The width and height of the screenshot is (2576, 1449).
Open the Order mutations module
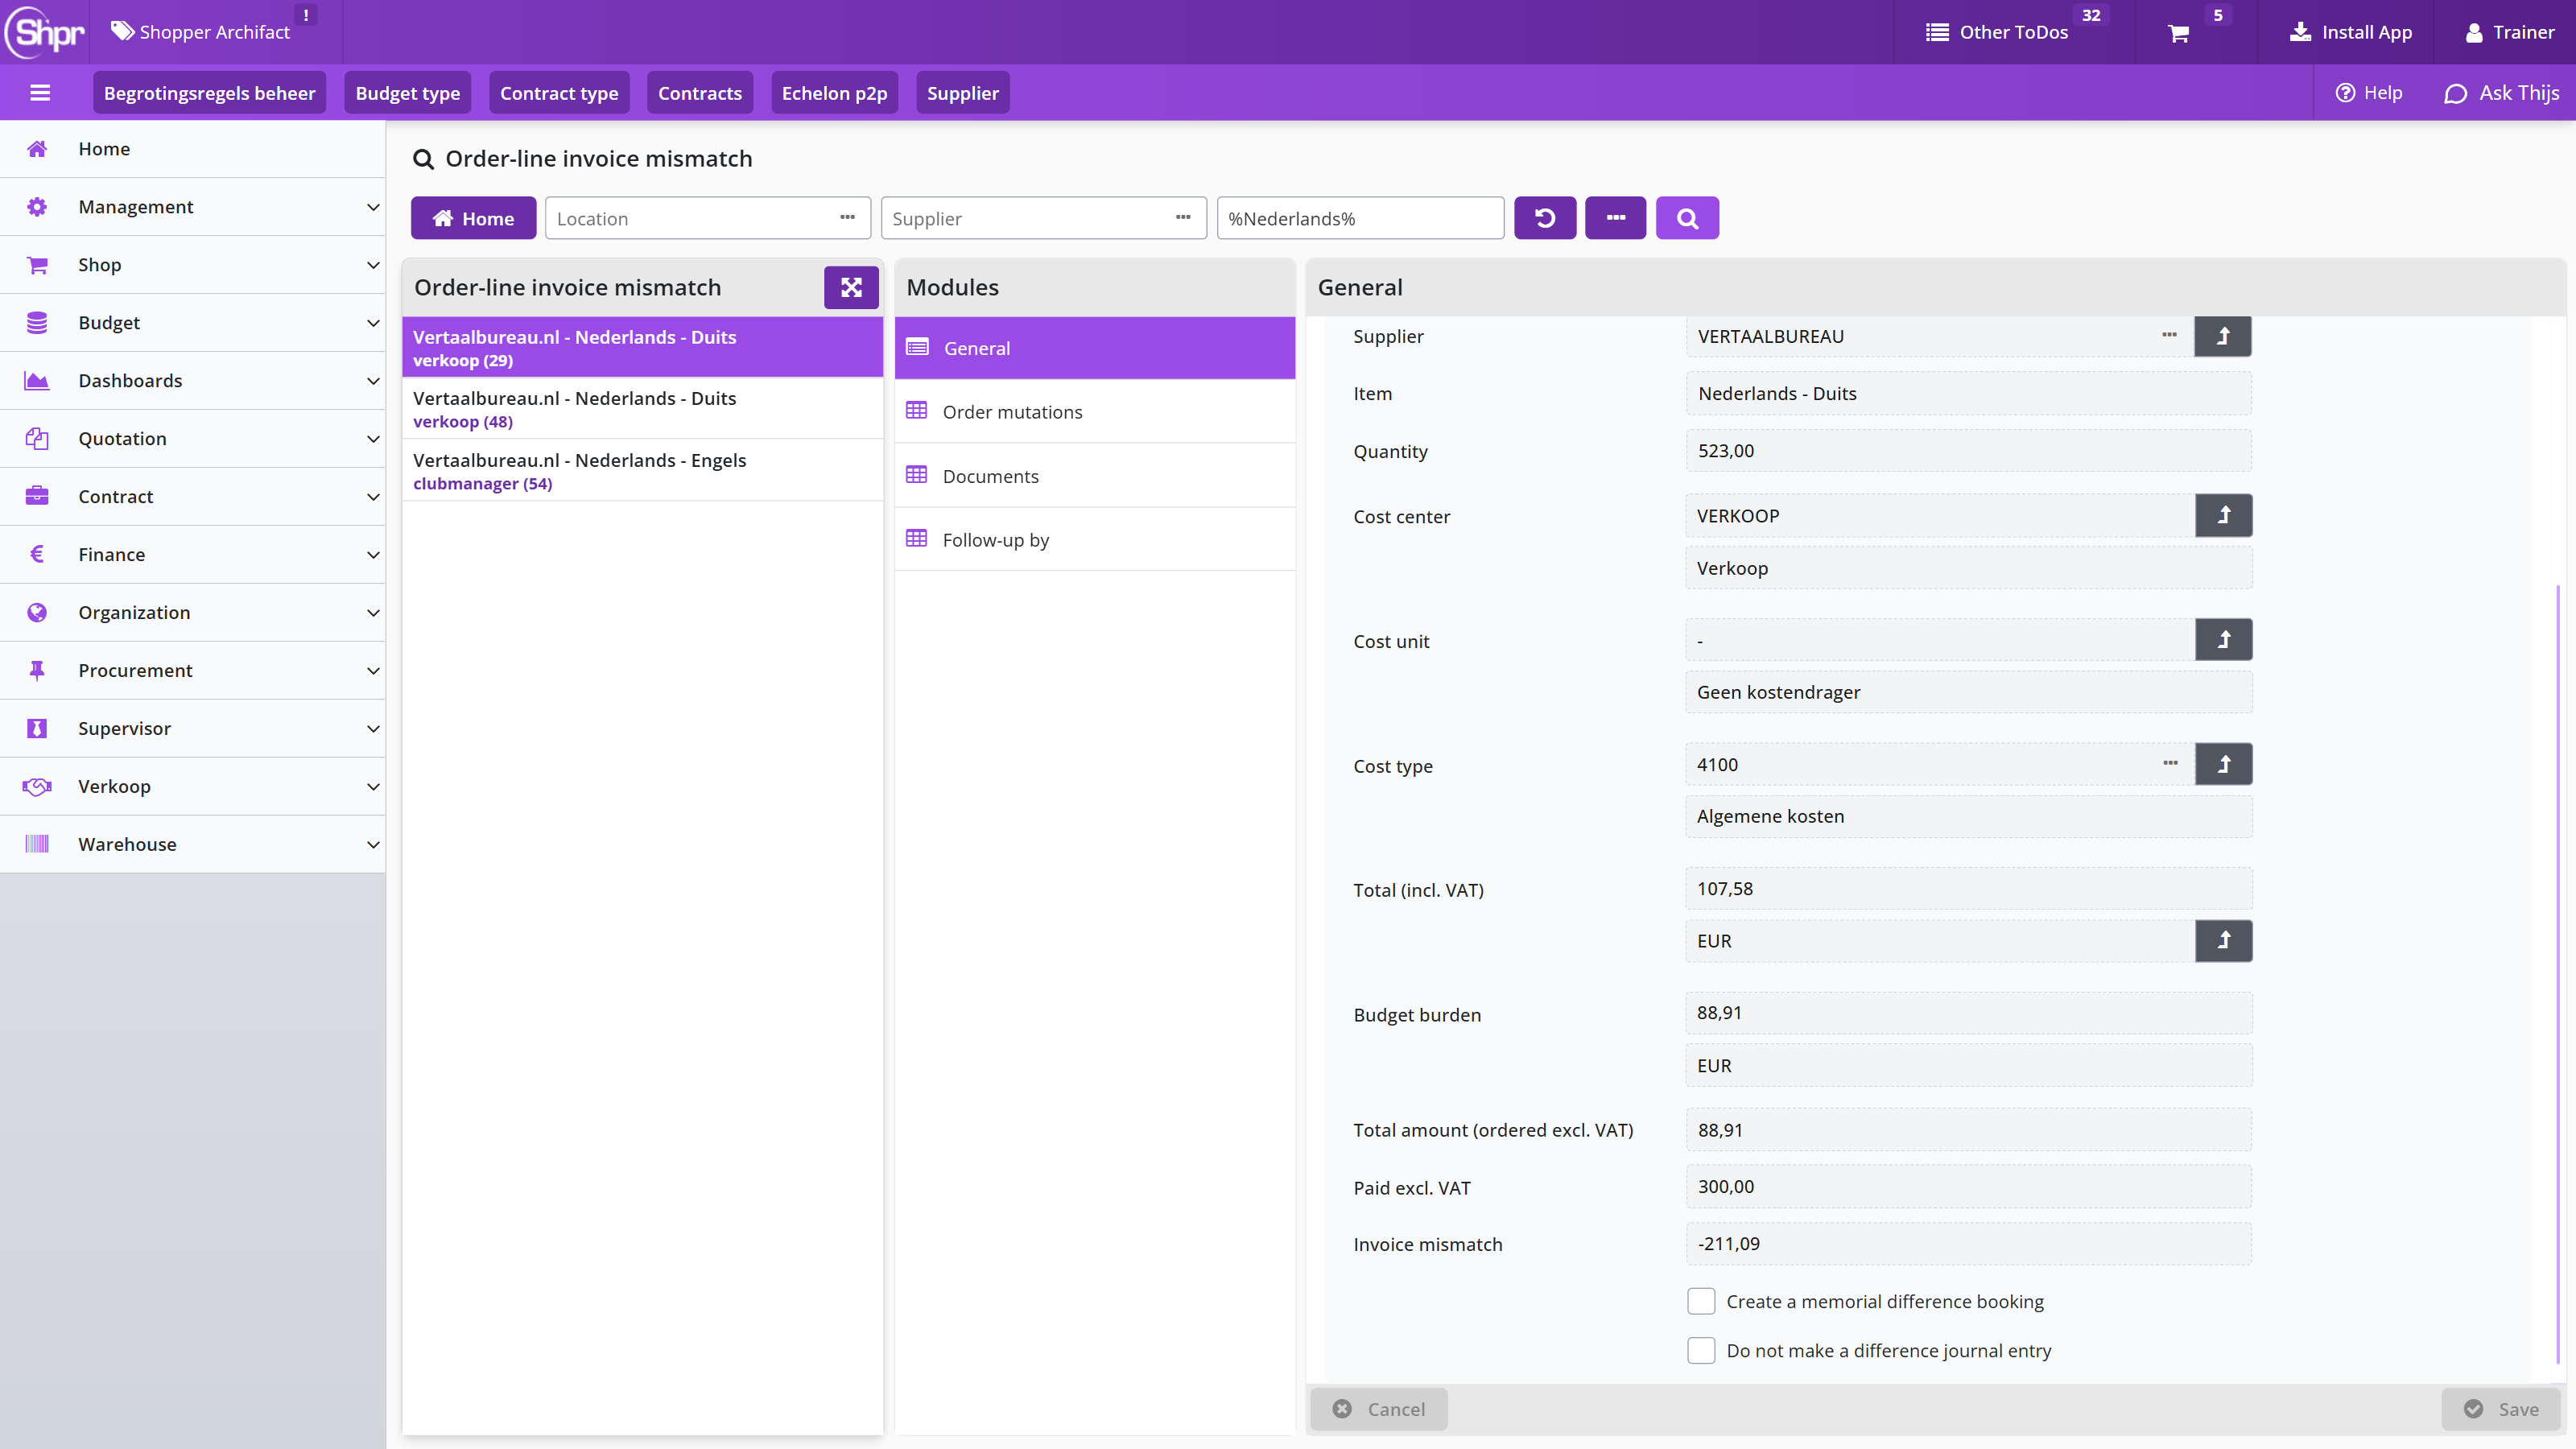tap(1095, 412)
